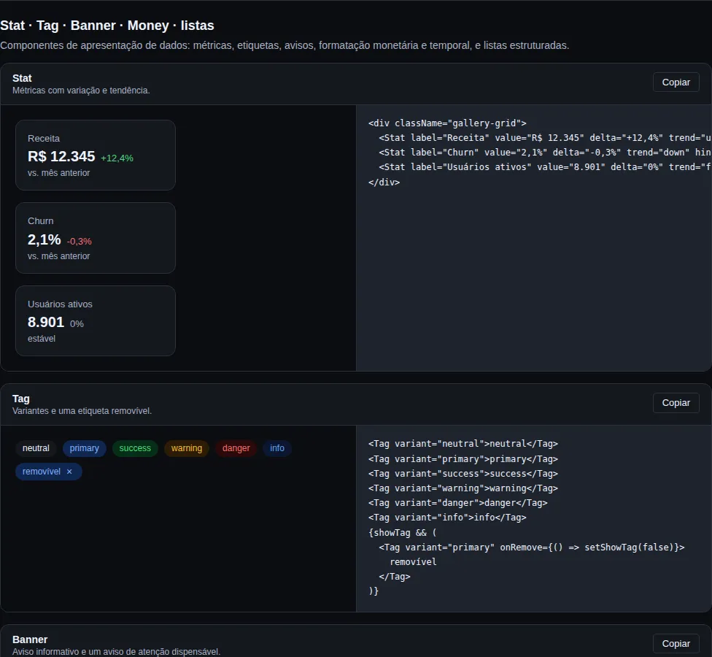Click the neutral tag
This screenshot has width=712, height=657.
[x=36, y=448]
